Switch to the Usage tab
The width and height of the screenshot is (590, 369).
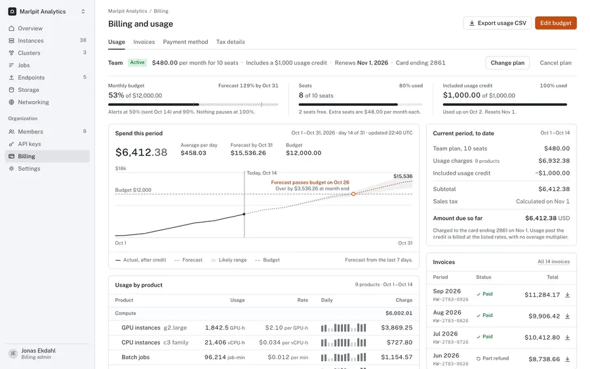[117, 42]
